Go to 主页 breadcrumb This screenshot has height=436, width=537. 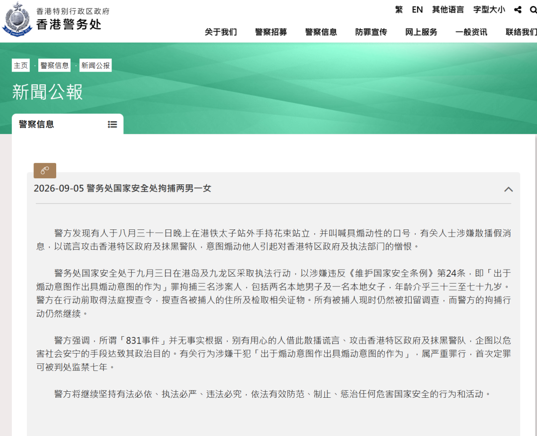[x=21, y=66]
